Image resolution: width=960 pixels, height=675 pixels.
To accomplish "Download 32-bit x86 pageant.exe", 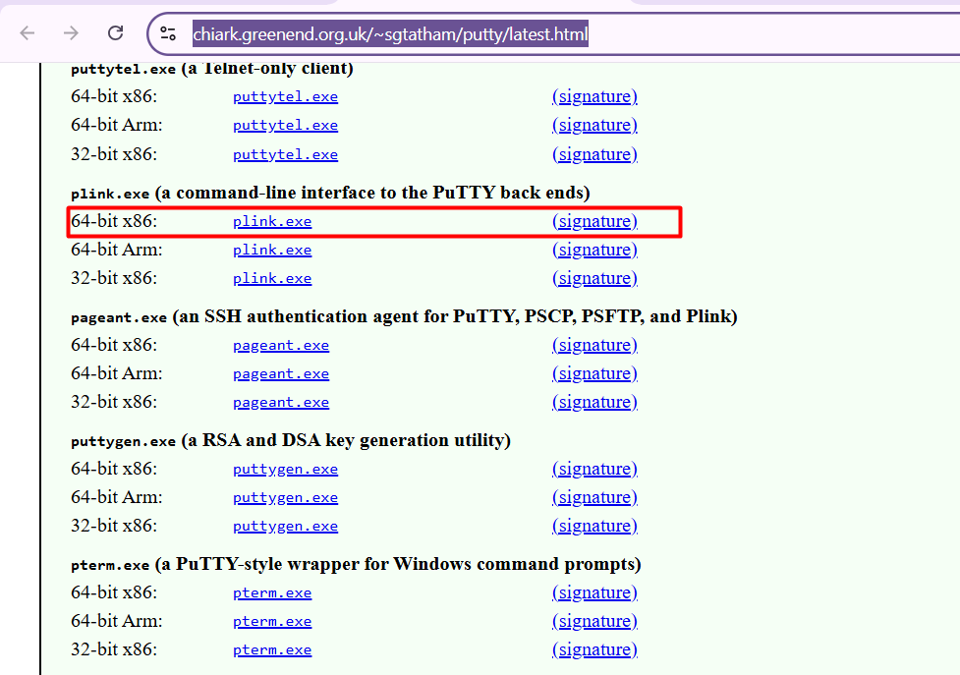I will tap(281, 403).
